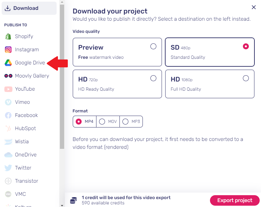The image size is (261, 207).
Task: Open the Download tab in sidebar
Action: click(29, 8)
